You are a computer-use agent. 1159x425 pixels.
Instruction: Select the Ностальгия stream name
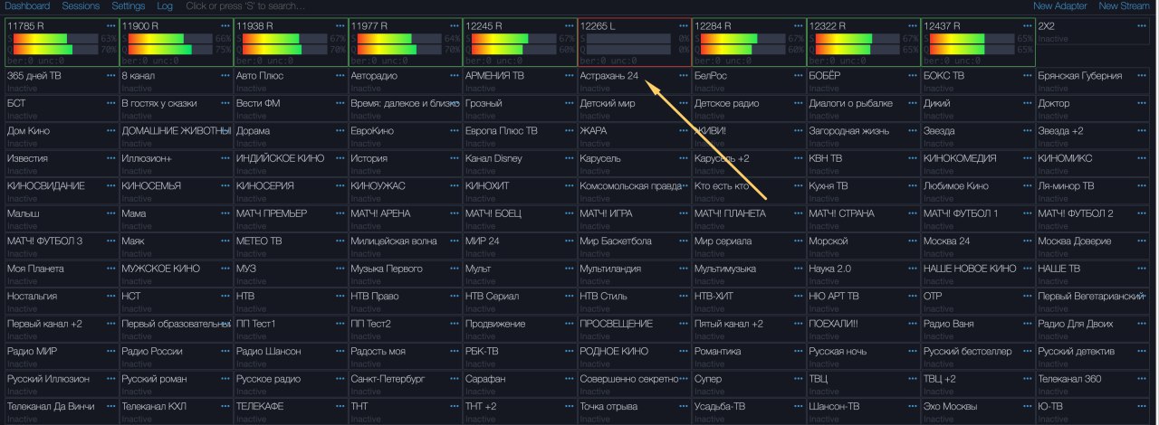tap(32, 297)
